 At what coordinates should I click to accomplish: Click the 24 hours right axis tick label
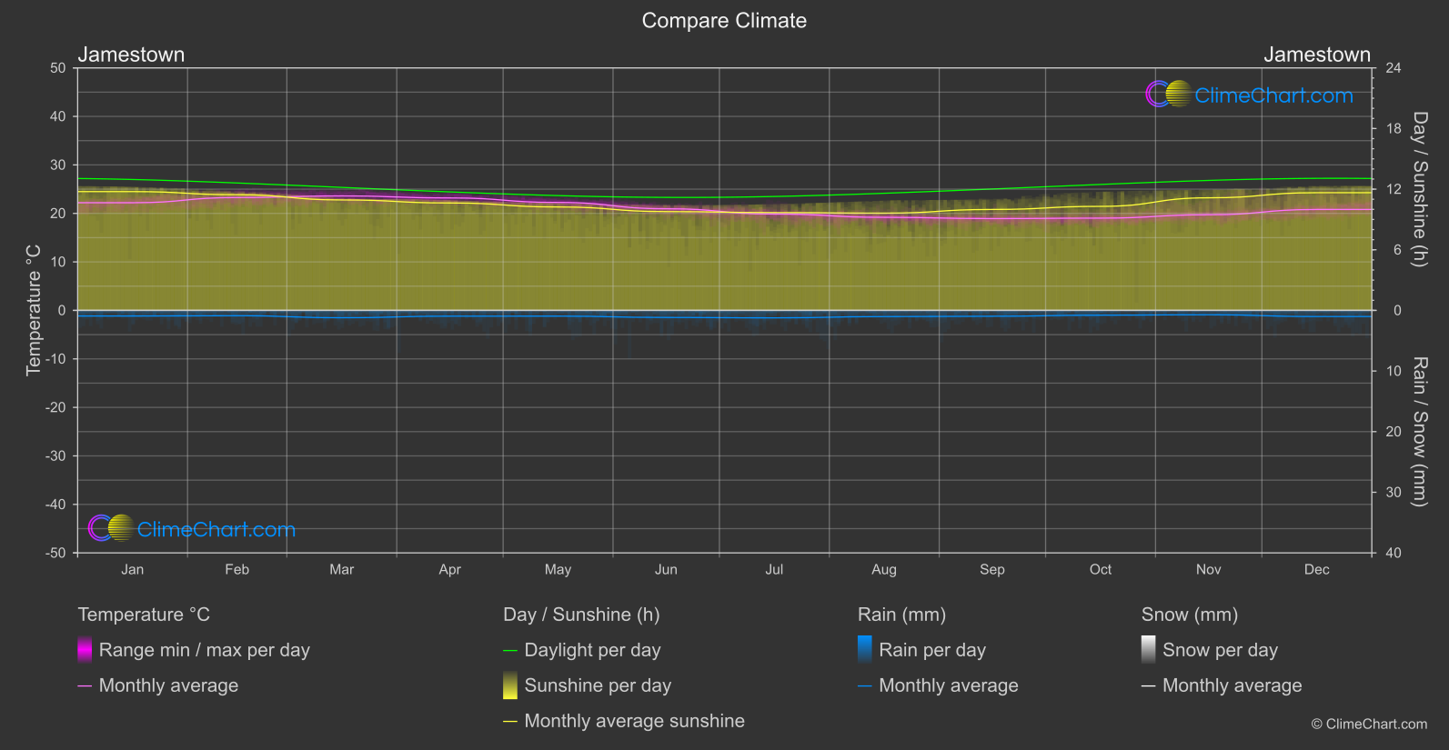1394,68
